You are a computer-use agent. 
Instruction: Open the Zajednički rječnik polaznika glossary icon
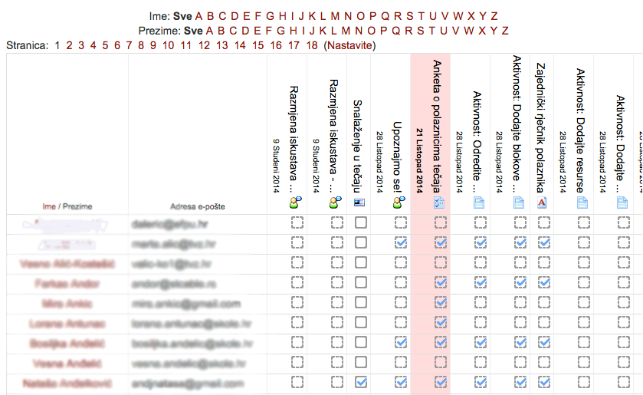[542, 202]
